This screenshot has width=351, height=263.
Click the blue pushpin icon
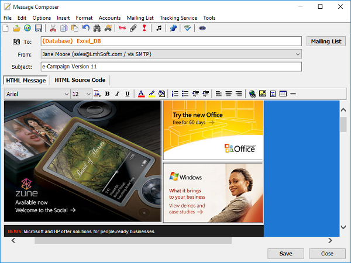coord(173,28)
